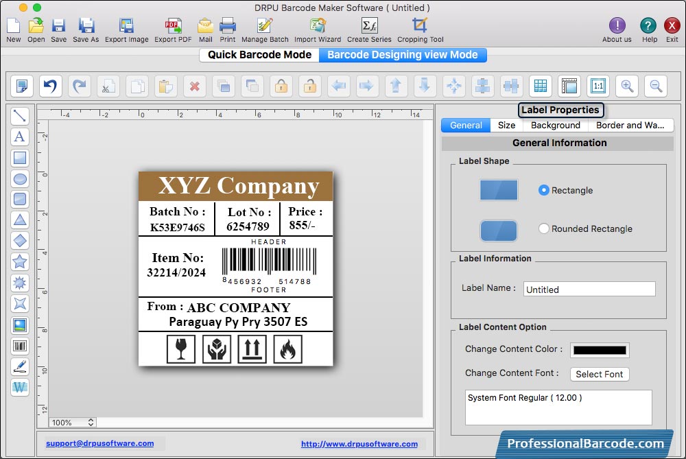
Task: Open support@drpusoftware.com email link
Action: point(99,443)
